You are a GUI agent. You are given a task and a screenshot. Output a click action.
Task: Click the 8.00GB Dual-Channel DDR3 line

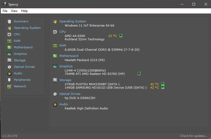pyautogui.click(x=102, y=50)
